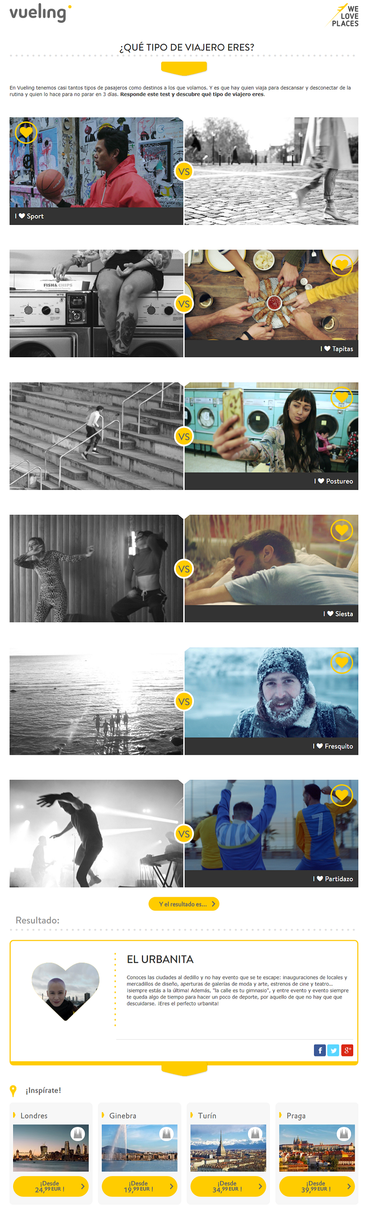Select the black-and-white stairs runner image

click(96, 436)
